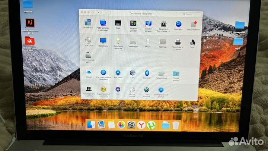Viewport: 268px width, 151px height.
Task: Open Звук (Sound) preferences
Action: (192, 42)
